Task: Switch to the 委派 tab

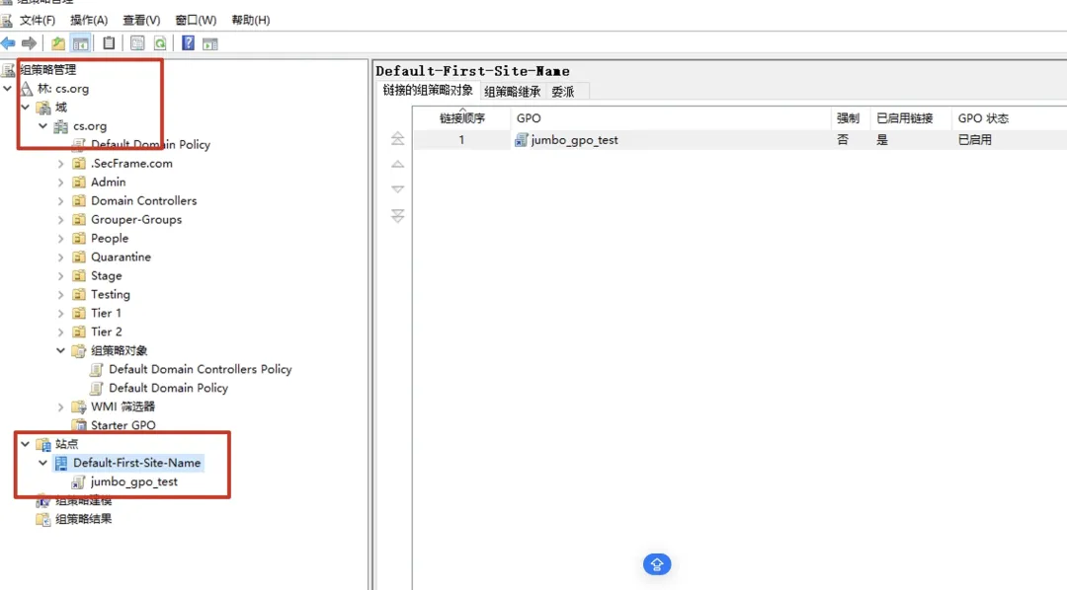Action: (x=563, y=92)
